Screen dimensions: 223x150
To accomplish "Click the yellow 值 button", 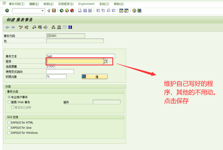I will (x=94, y=77).
